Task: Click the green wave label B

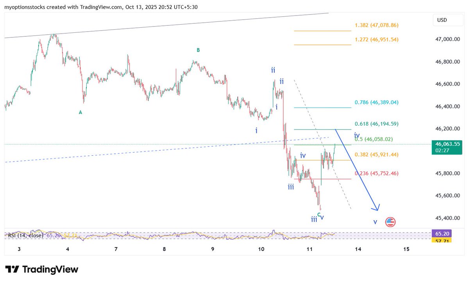Action: coord(198,50)
